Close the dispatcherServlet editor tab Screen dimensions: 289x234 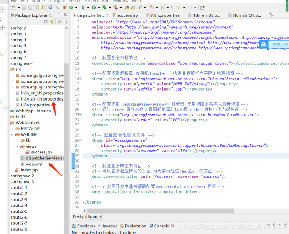point(108,15)
